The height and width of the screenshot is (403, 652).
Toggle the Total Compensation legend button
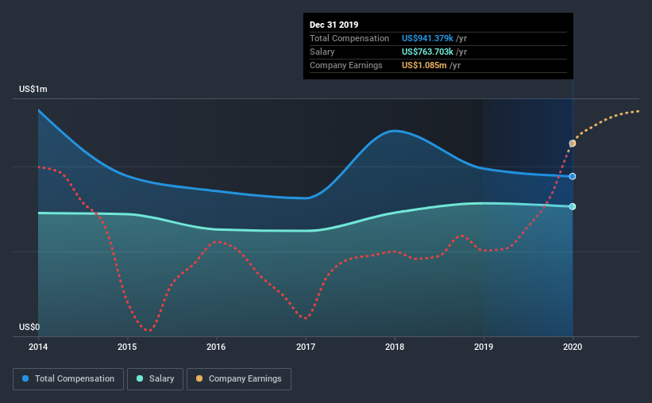pyautogui.click(x=68, y=379)
